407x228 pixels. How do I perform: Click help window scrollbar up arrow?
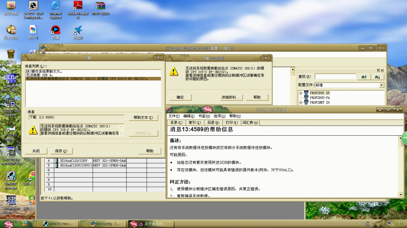coord(401,139)
